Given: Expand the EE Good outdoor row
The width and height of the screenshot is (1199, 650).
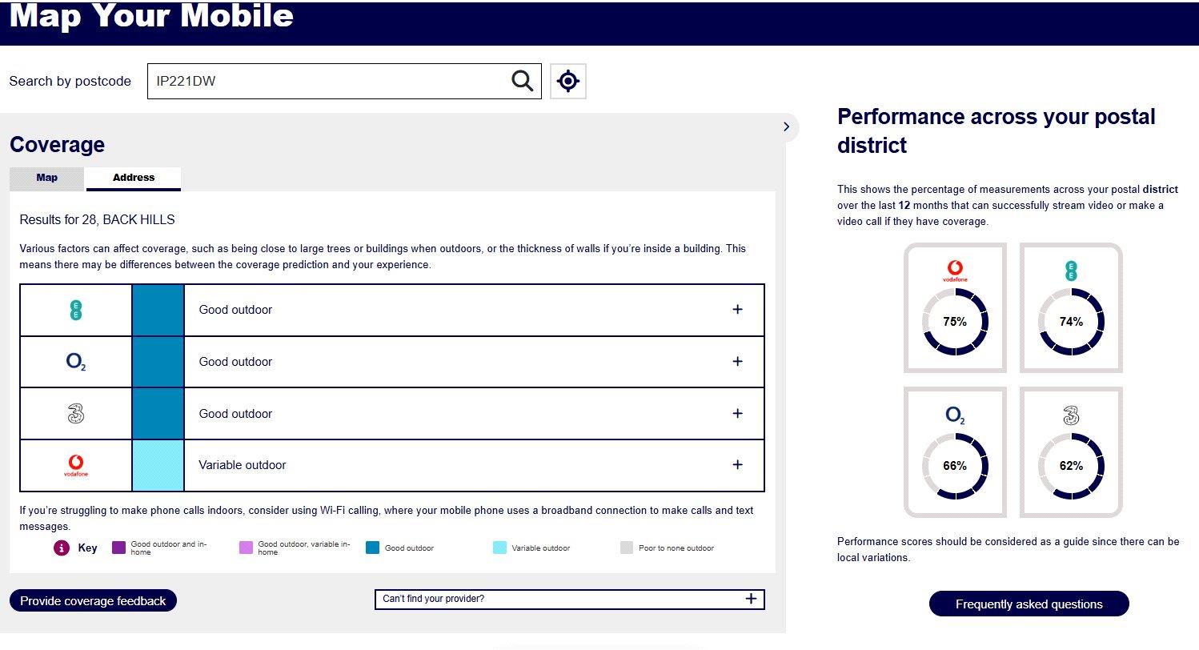Looking at the screenshot, I should (x=737, y=310).
